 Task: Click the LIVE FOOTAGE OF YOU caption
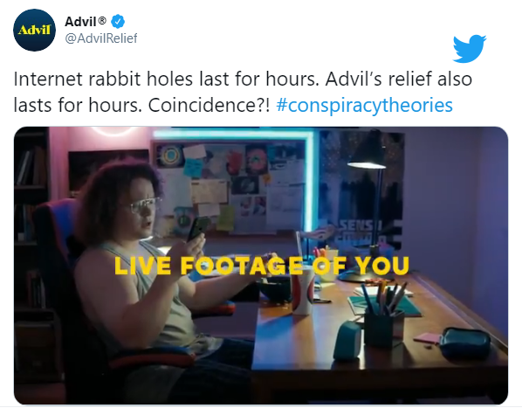(262, 266)
